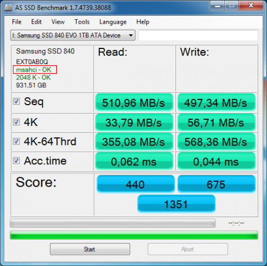Maximize the benchmark window

[232, 6]
